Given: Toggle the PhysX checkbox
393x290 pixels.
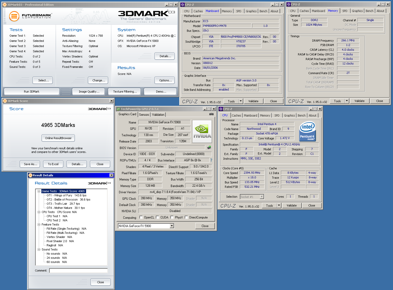Looking at the screenshot, I should [x=172, y=217].
